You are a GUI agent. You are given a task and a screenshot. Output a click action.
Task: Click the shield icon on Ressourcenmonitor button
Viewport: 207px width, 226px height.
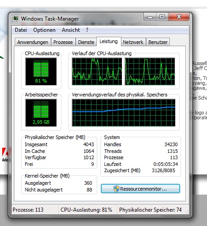pyautogui.click(x=116, y=189)
